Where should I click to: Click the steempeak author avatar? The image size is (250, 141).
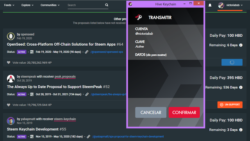[11, 79]
